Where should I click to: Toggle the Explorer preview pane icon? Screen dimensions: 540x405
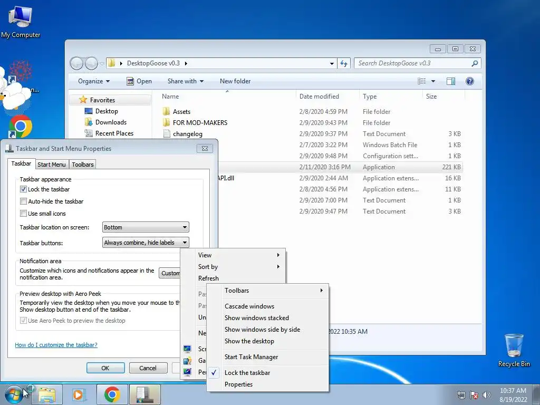[450, 81]
